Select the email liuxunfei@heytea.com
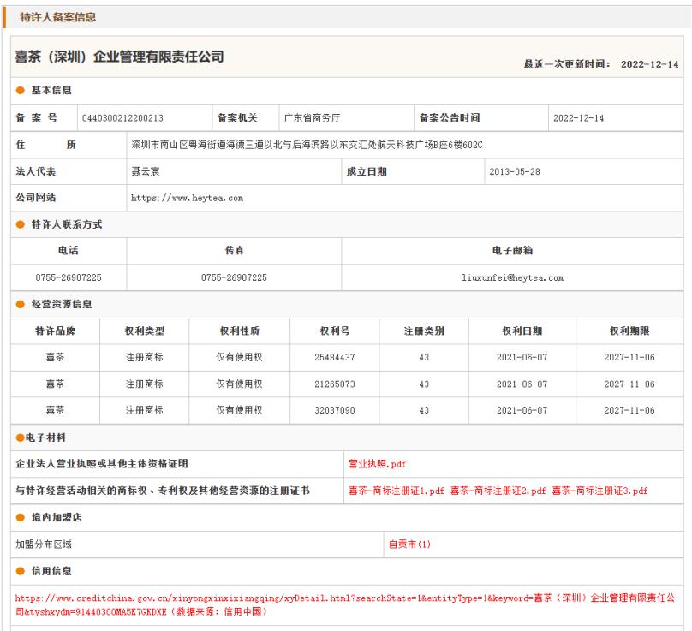Screen dimensions: 692x631 click(x=512, y=277)
